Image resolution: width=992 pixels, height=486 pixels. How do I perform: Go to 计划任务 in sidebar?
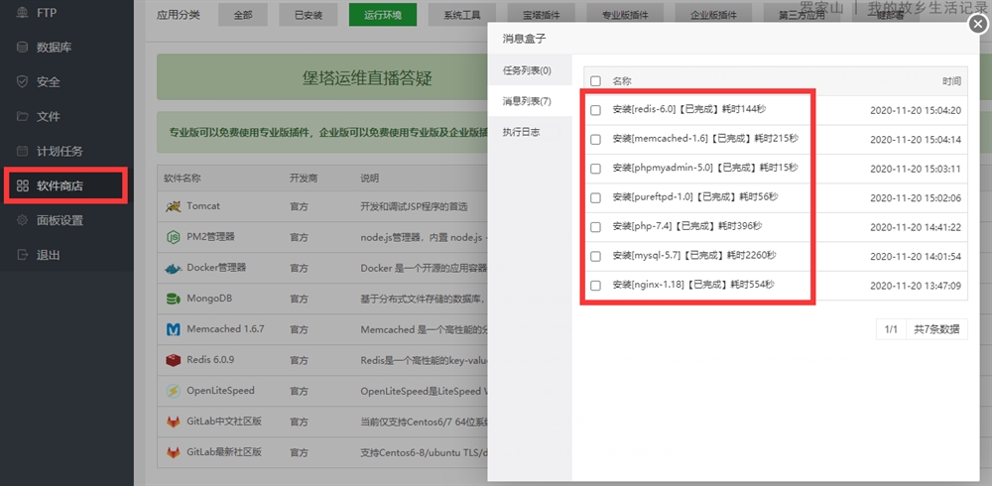[60, 151]
